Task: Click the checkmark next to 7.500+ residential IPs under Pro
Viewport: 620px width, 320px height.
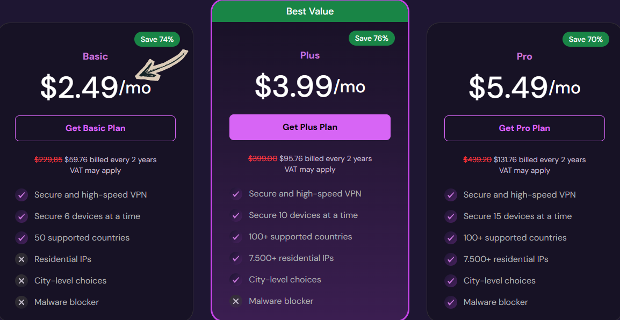Action: point(451,259)
